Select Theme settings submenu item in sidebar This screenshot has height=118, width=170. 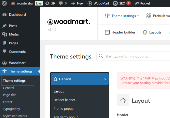14,81
